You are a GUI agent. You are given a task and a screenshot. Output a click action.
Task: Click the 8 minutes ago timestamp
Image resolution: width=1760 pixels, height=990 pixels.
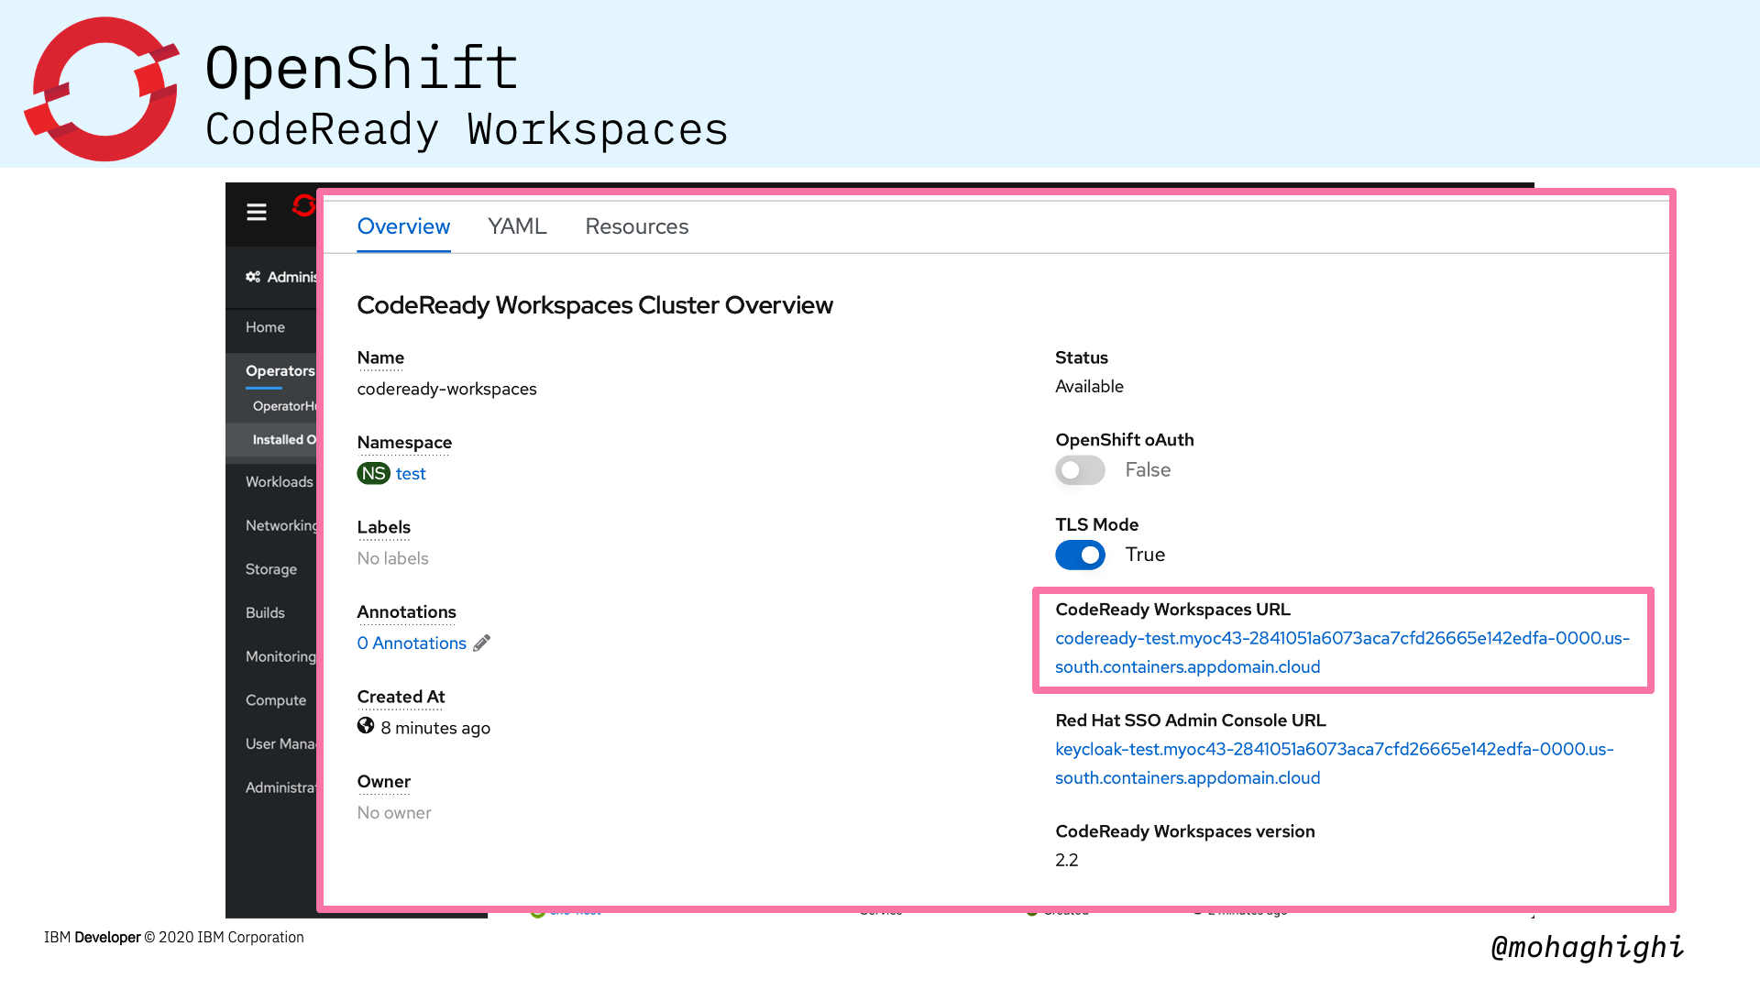coord(435,728)
